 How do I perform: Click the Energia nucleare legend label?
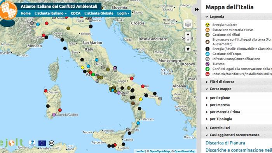click(x=225, y=25)
